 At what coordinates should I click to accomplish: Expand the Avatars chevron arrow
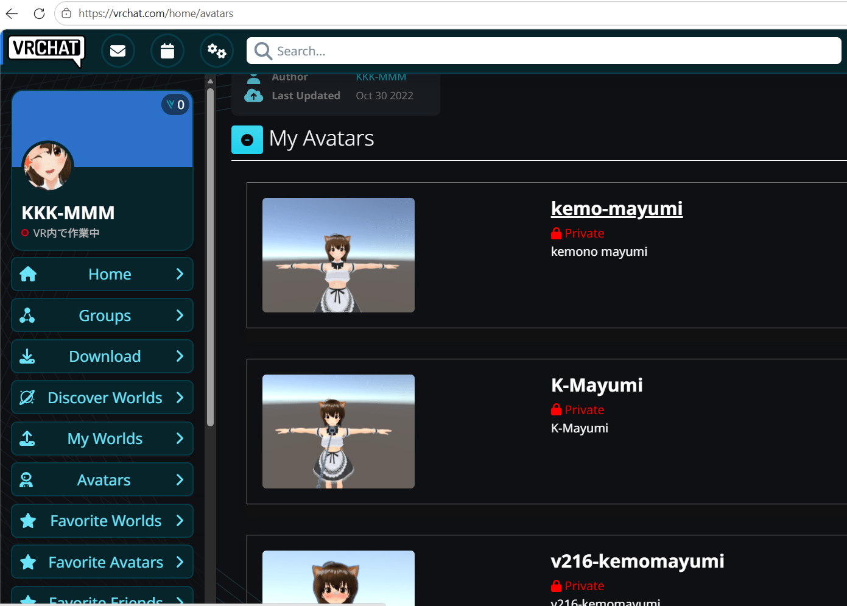click(180, 480)
